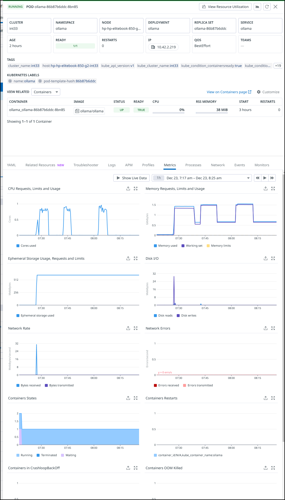This screenshot has height=500, width=285.
Task: Export the Network Rate graph
Action: [x=128, y=328]
